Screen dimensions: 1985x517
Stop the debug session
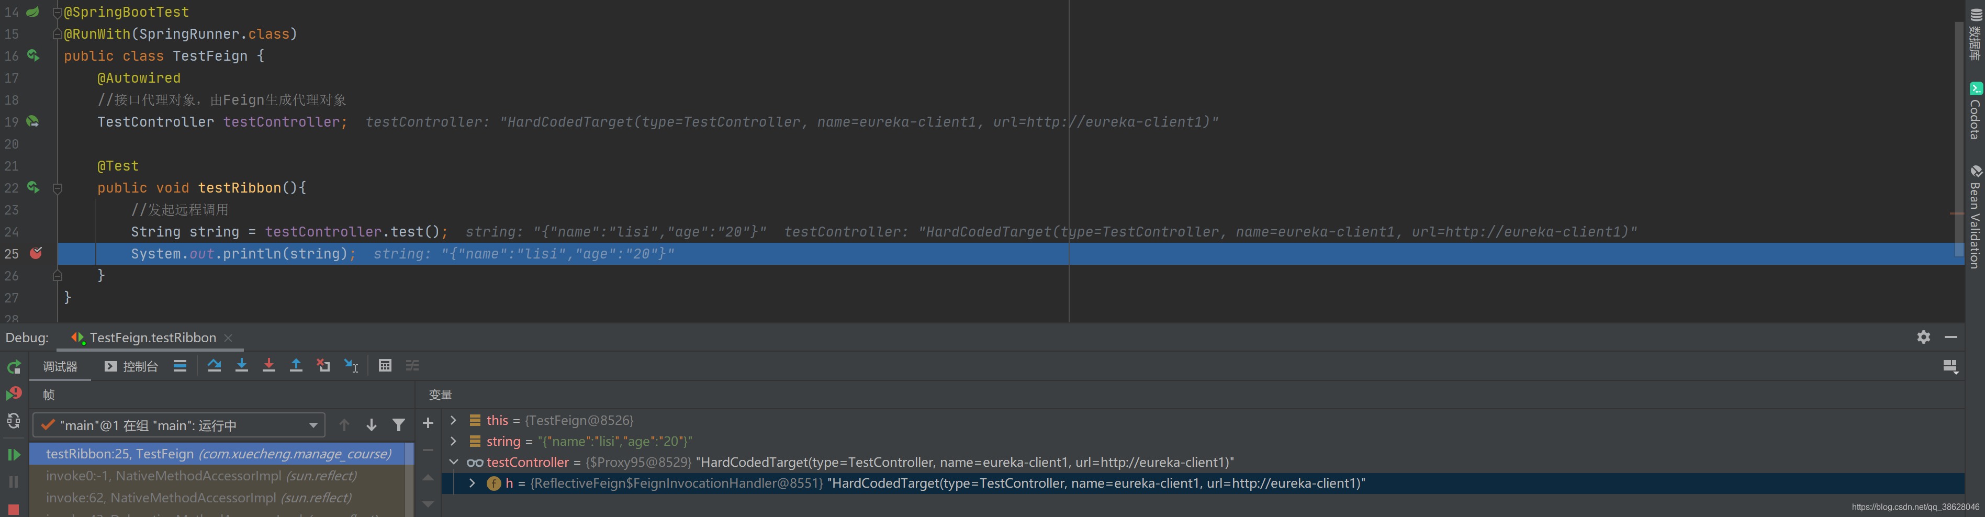point(14,509)
